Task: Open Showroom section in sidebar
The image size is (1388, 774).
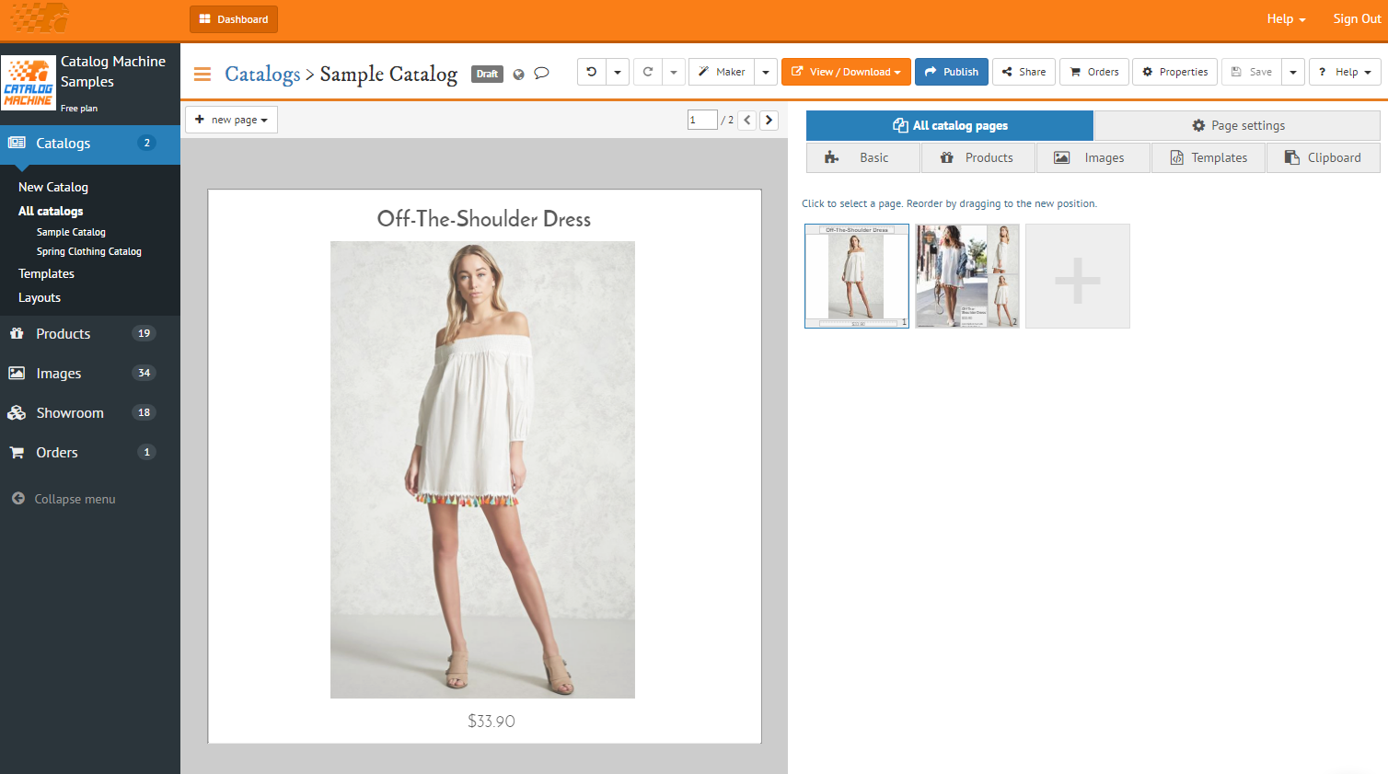Action: point(90,412)
